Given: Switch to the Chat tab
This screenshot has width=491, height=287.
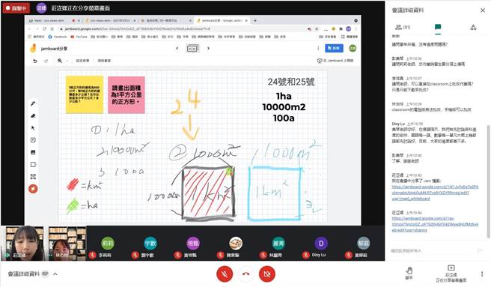Looking at the screenshot, I should click(438, 27).
